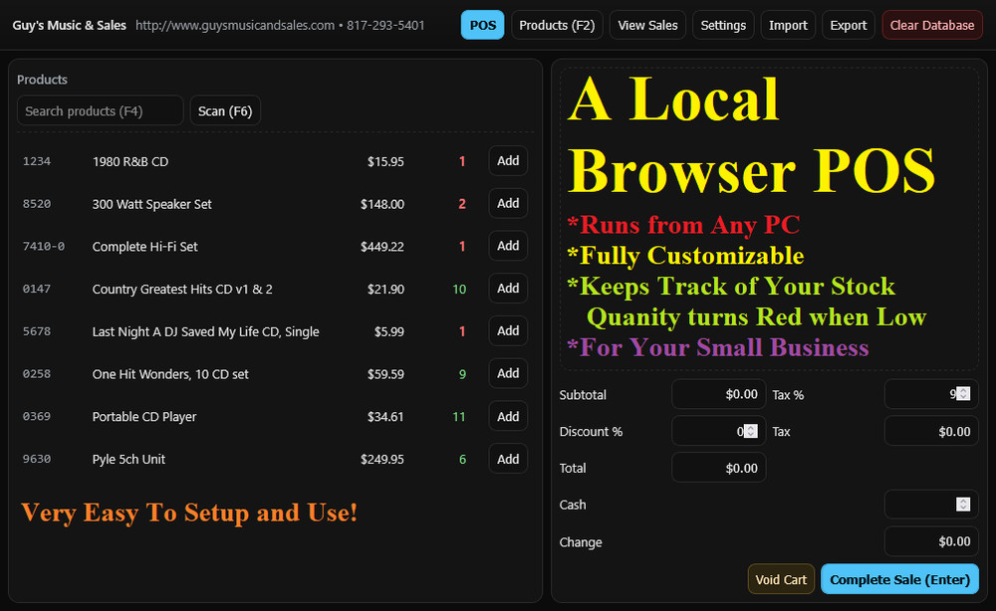Click Clear Database
Viewport: 996px width, 611px height.
point(931,24)
